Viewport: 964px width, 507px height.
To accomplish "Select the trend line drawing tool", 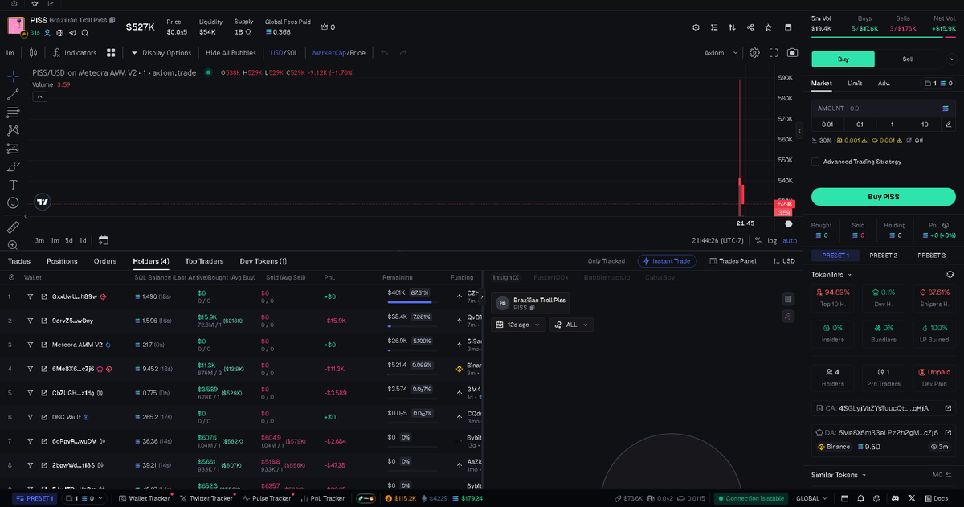I will point(13,94).
